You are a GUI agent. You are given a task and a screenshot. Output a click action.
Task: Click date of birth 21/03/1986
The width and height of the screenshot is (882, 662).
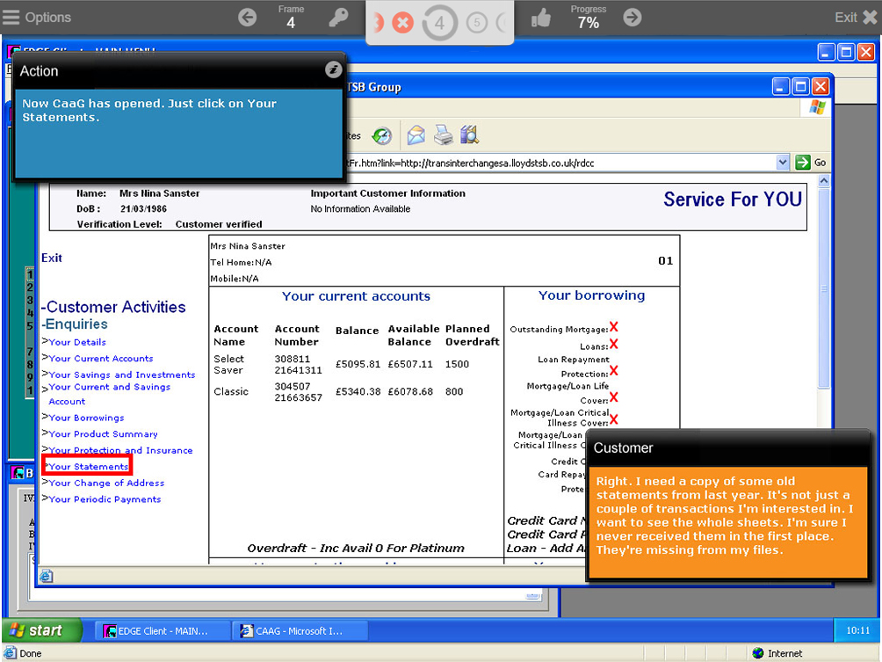pos(143,209)
